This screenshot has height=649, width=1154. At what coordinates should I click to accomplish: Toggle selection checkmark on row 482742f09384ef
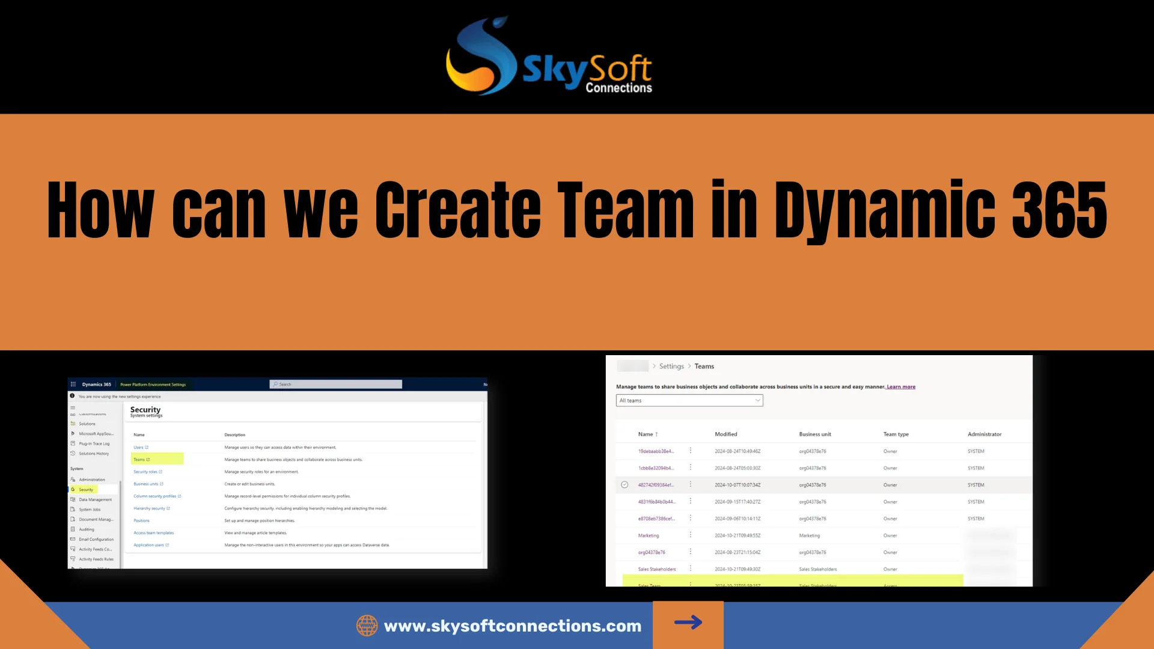tap(624, 485)
